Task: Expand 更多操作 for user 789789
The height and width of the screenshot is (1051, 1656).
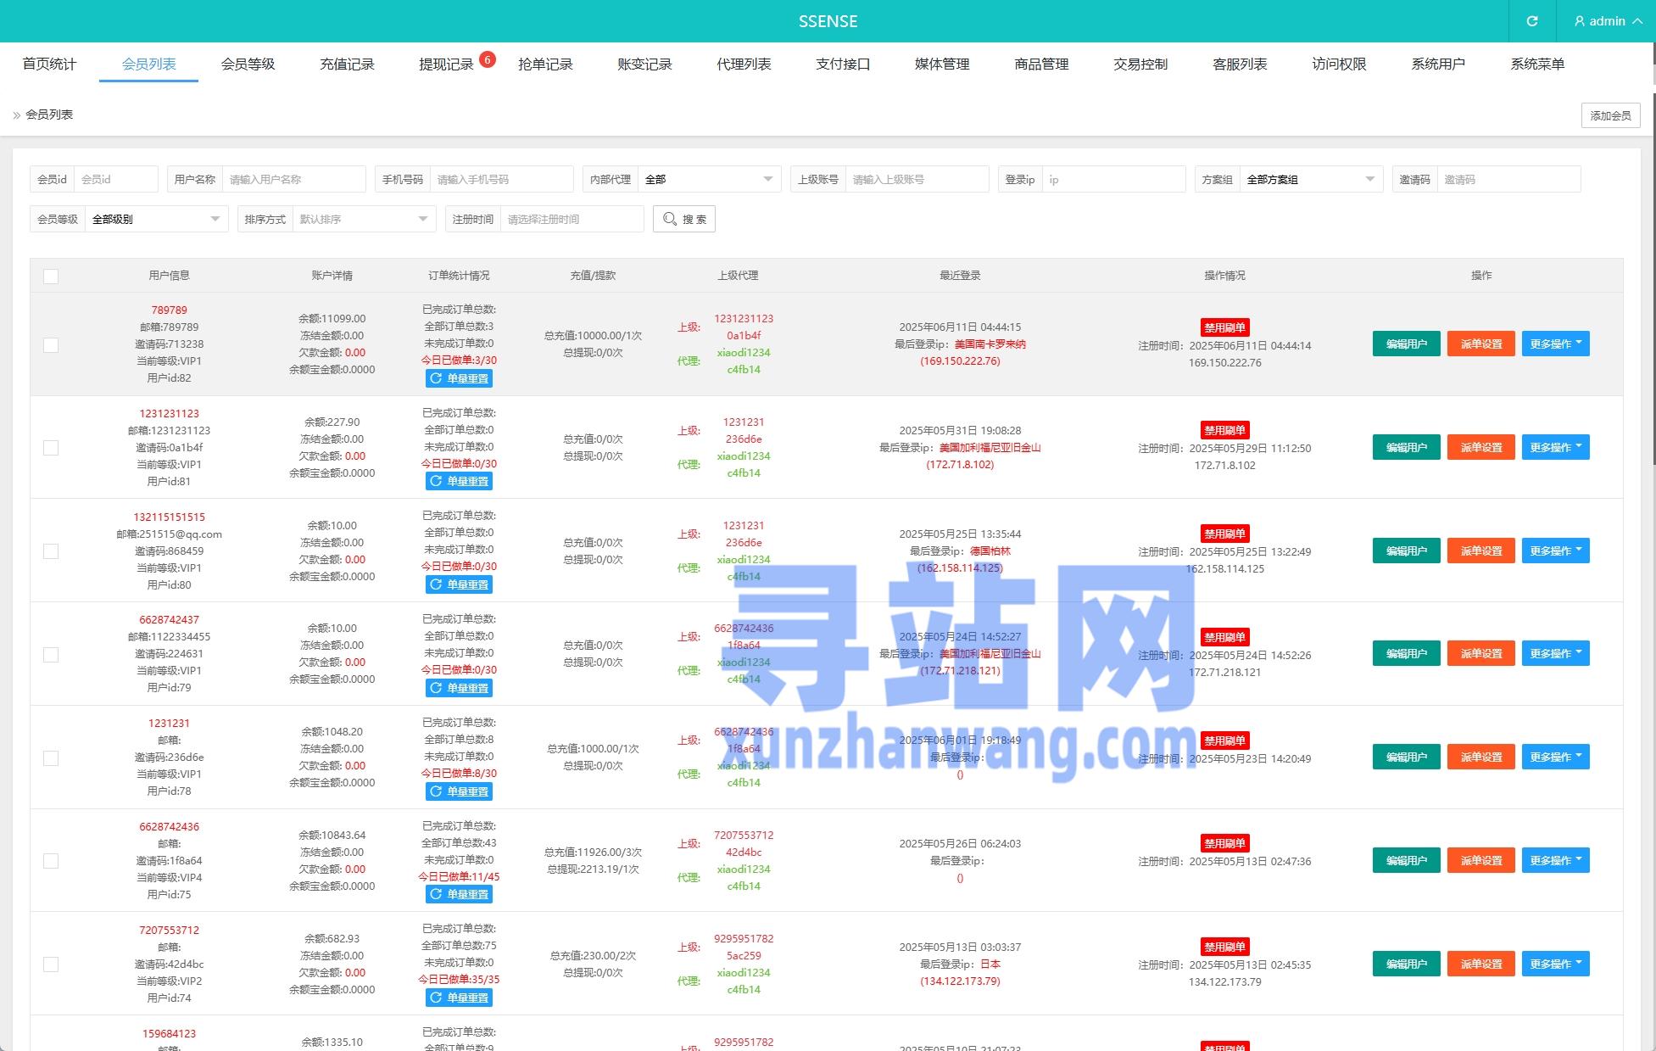Action: coord(1555,344)
